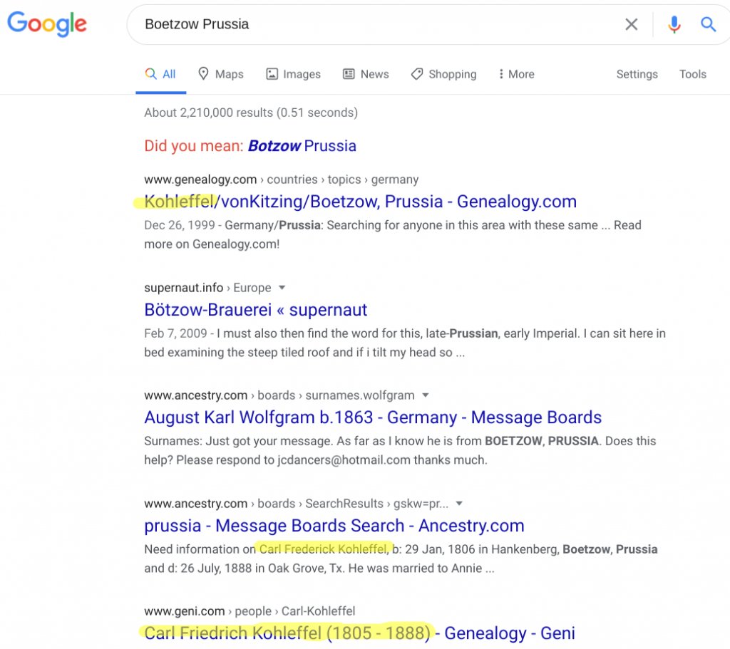The height and width of the screenshot is (649, 730).
Task: Expand the gskw=pr... result dropdown arrow
Action: point(459,504)
